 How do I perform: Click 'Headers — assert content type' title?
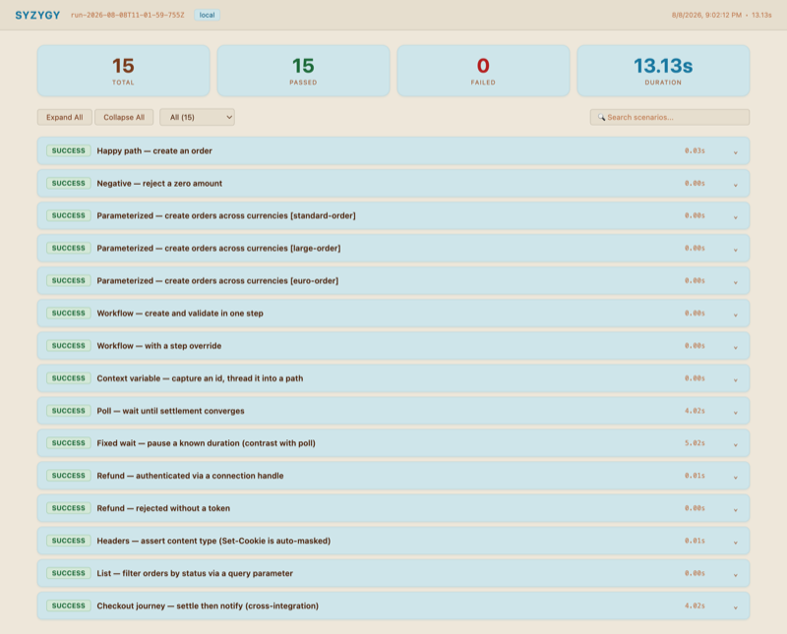tap(213, 542)
